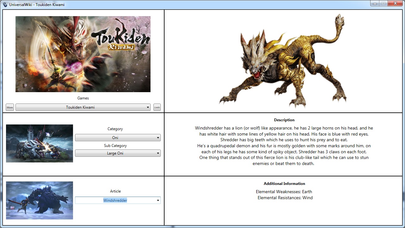Open the Category dropdown showing Oni
The width and height of the screenshot is (405, 228).
coord(118,137)
